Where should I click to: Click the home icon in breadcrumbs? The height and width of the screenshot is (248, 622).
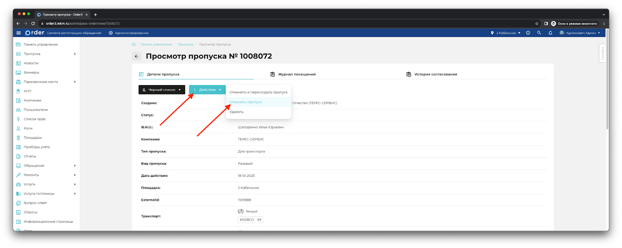pyautogui.click(x=134, y=44)
